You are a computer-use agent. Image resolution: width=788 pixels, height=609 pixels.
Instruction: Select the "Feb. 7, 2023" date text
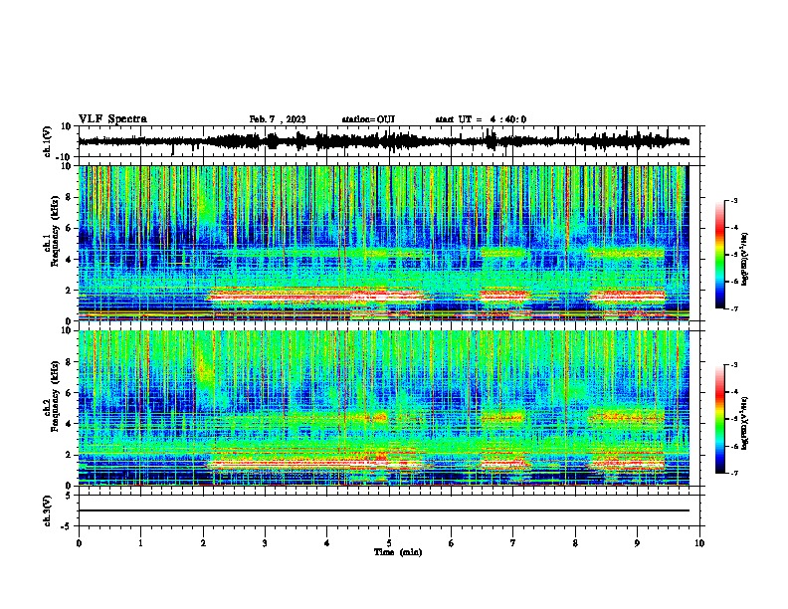point(278,119)
